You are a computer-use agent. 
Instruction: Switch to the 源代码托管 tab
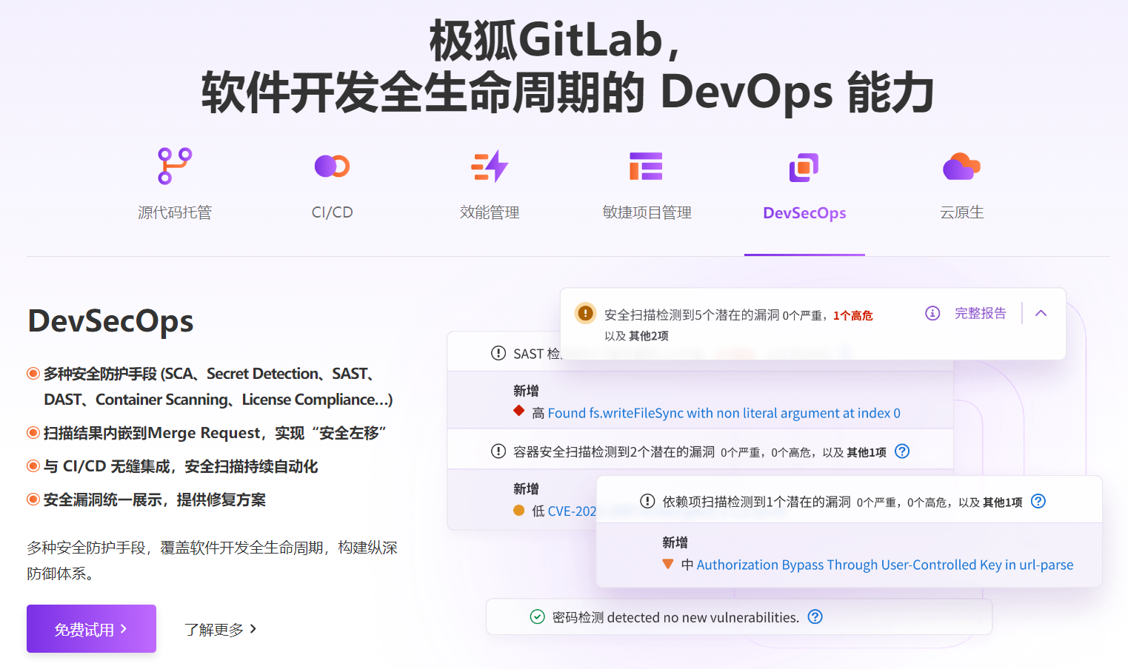[175, 213]
